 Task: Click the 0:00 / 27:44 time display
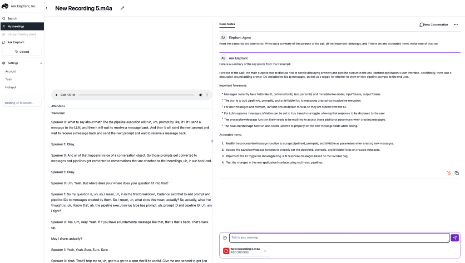click(x=68, y=95)
